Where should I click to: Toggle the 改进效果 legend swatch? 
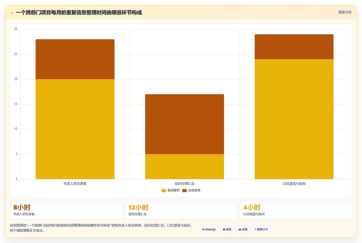tap(184, 190)
